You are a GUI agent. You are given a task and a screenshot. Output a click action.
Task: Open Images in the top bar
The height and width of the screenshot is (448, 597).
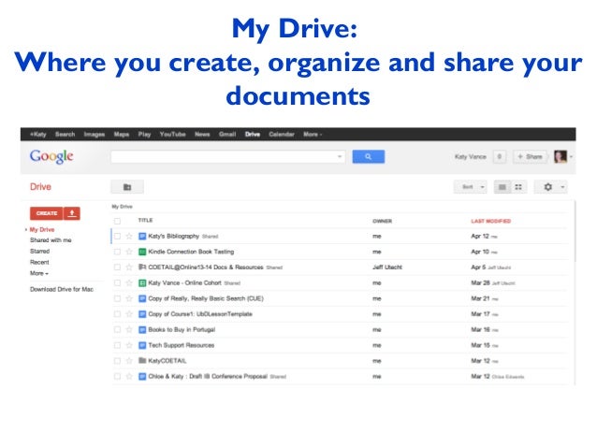click(95, 135)
